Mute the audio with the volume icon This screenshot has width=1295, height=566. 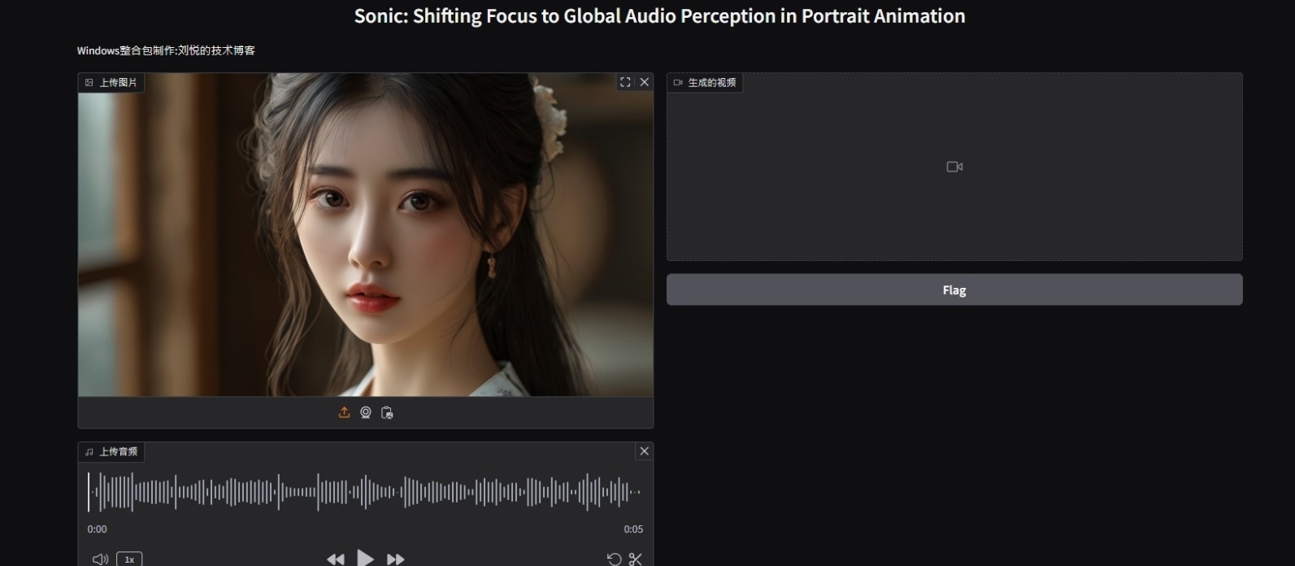coord(100,559)
